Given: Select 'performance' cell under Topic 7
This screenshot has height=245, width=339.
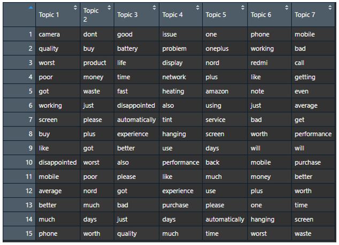Looking at the screenshot, I should [x=313, y=134].
